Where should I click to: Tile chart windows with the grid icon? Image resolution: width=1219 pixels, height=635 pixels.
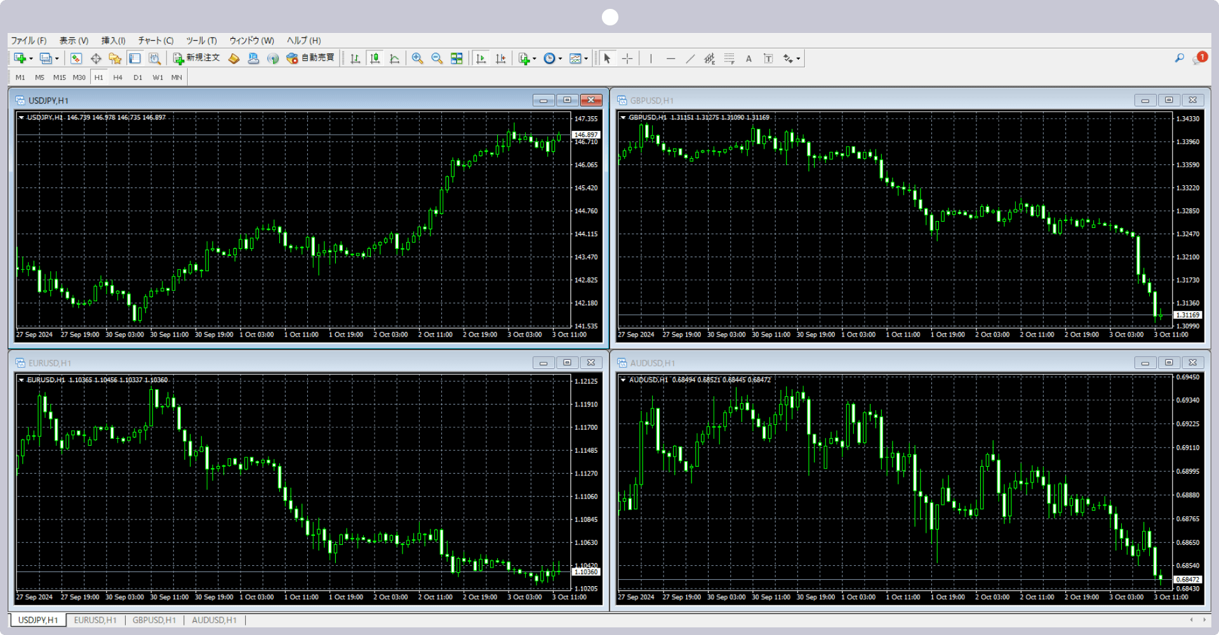click(456, 58)
